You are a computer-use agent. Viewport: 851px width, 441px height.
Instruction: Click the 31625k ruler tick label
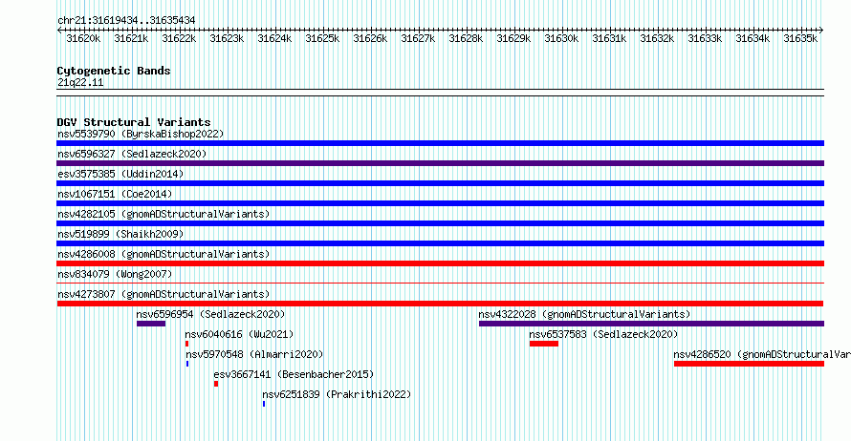322,39
